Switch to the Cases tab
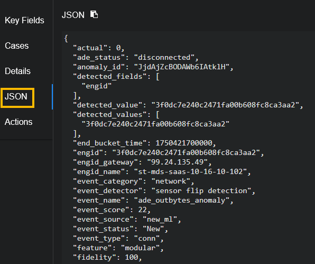This screenshot has width=315, height=264. point(17,45)
